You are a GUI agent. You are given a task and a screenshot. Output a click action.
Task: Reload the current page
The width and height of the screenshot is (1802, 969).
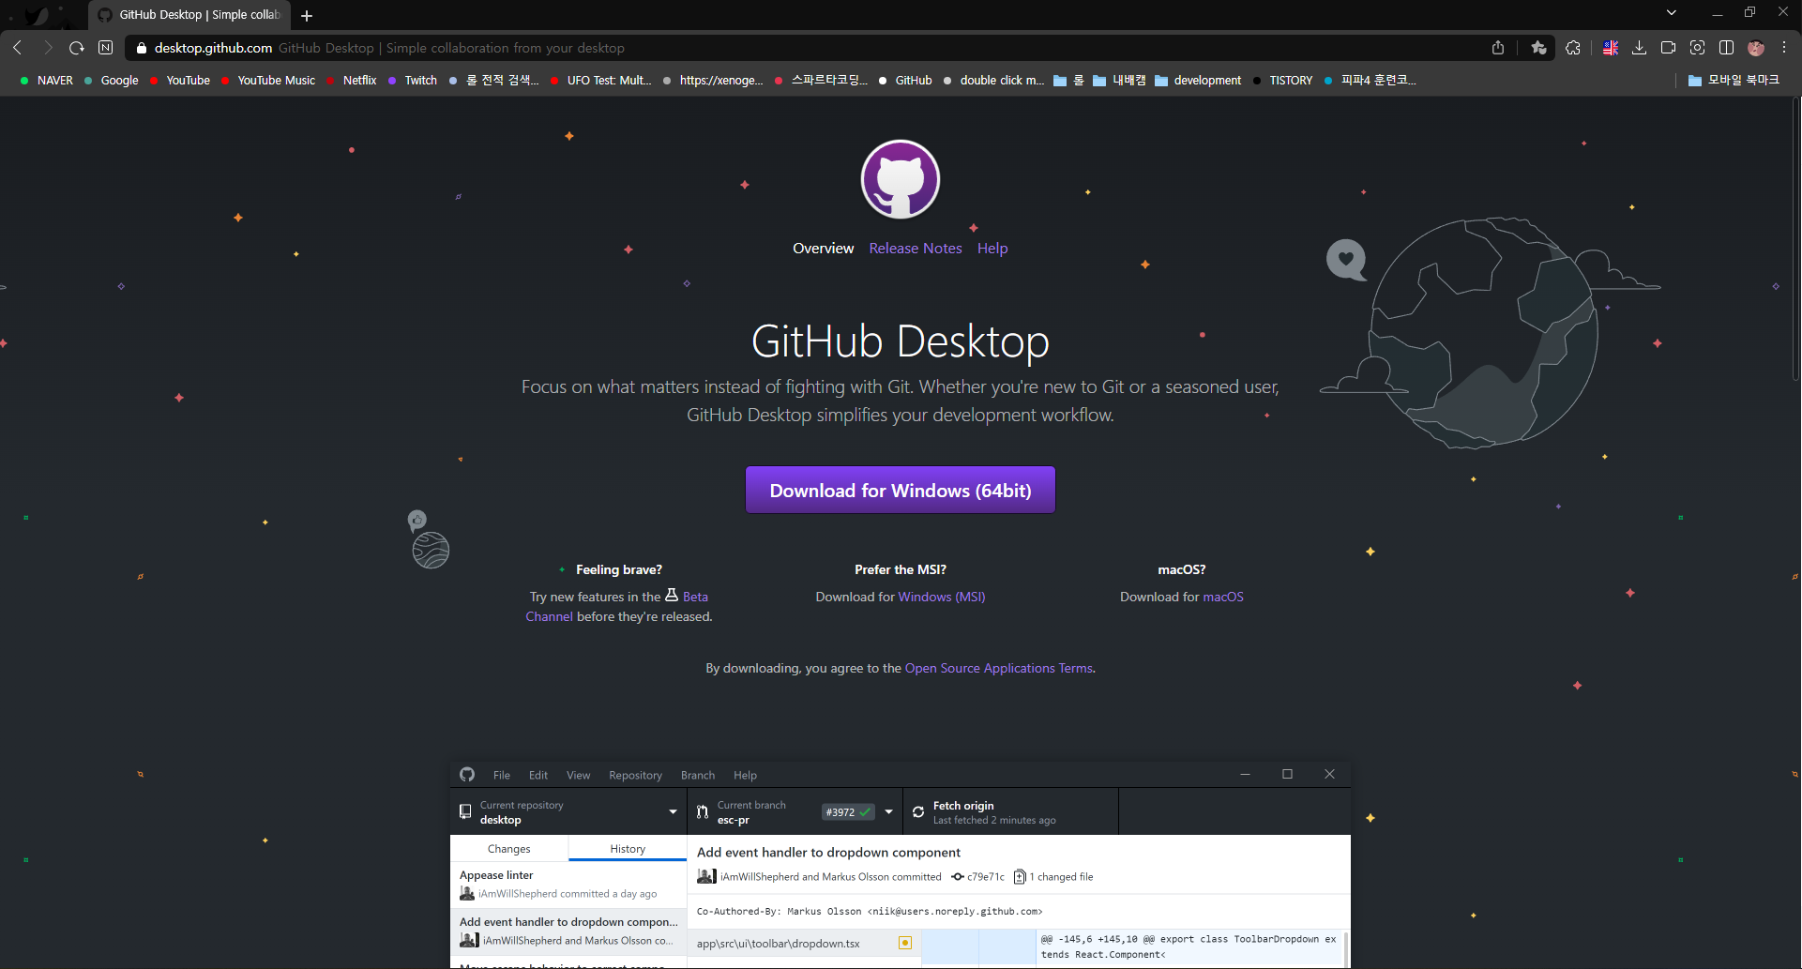[77, 48]
